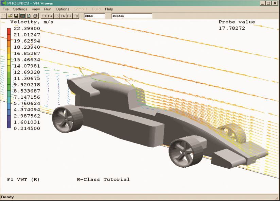Open the Options menu
The image size is (280, 201).
63,9
